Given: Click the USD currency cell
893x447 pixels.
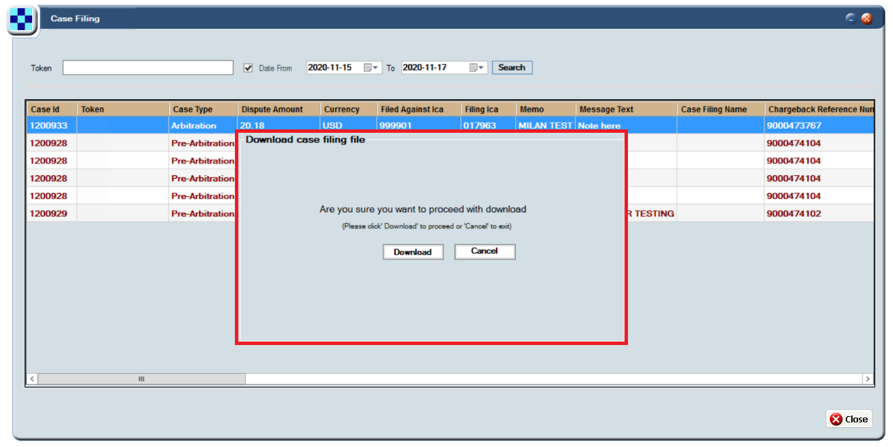Looking at the screenshot, I should coord(349,126).
